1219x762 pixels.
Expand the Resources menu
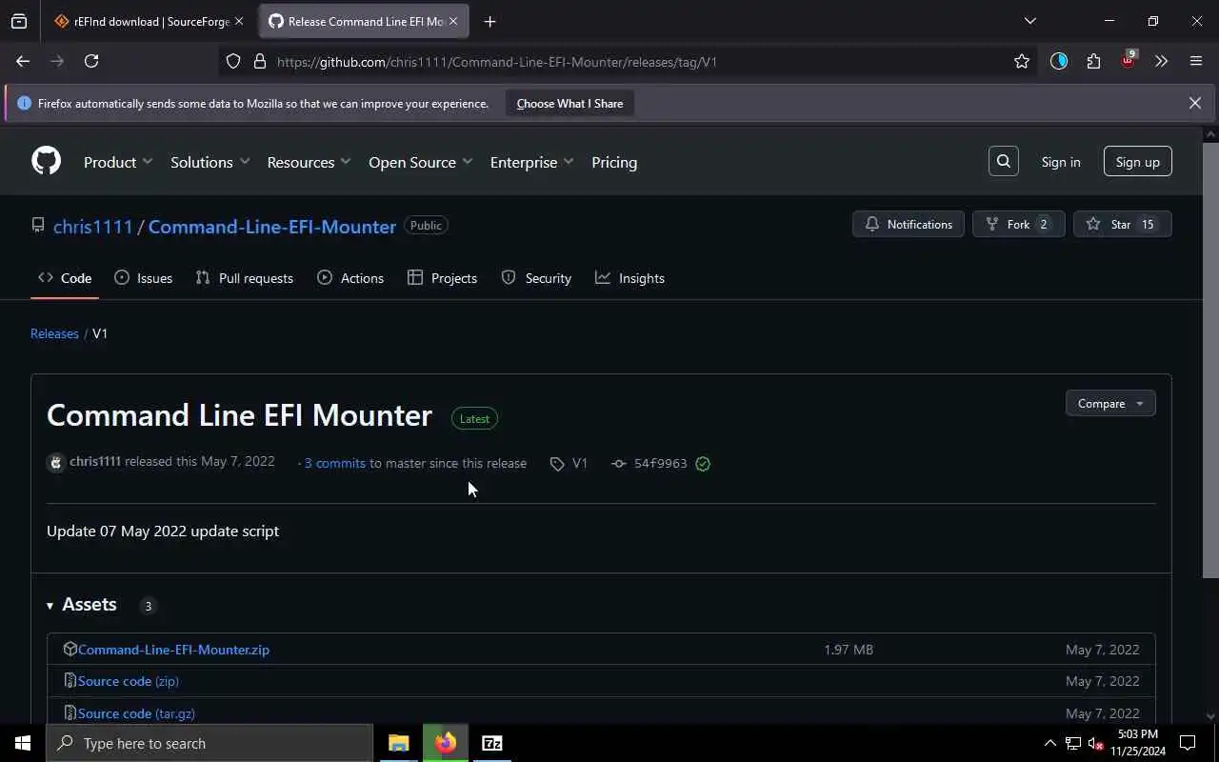click(309, 162)
